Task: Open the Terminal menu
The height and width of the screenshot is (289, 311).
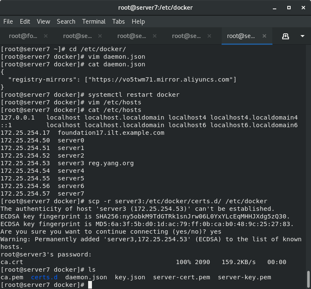Action: 94,22
